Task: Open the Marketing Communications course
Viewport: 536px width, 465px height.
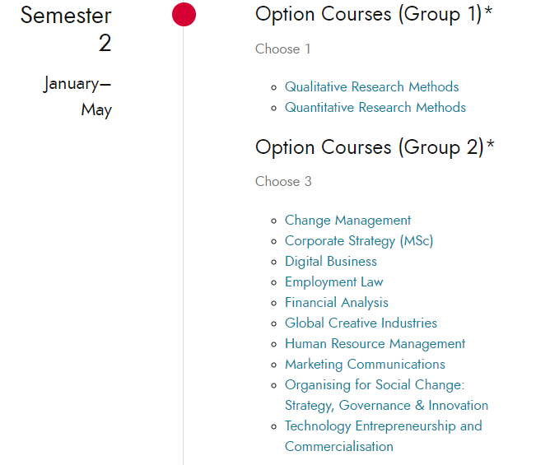Action: [x=365, y=365]
